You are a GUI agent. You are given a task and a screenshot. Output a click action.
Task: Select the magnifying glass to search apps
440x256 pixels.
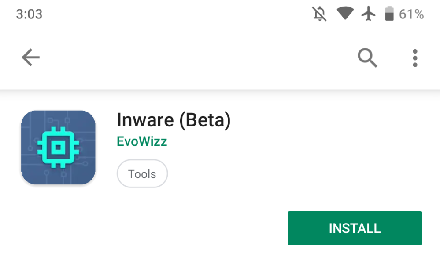click(367, 58)
